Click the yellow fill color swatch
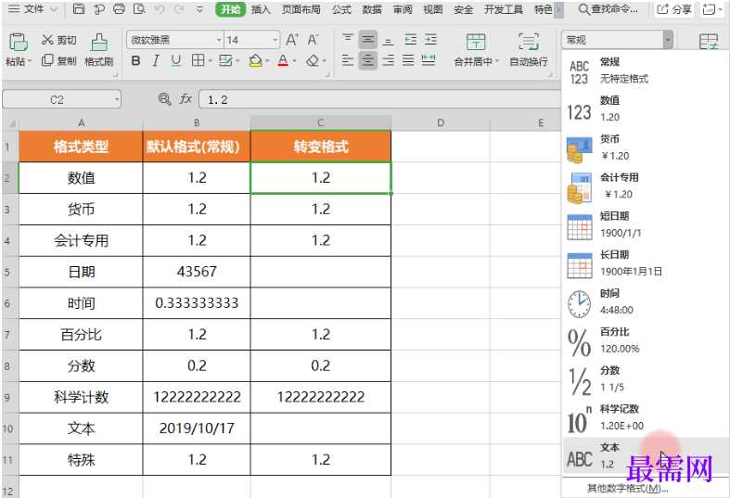 click(256, 61)
